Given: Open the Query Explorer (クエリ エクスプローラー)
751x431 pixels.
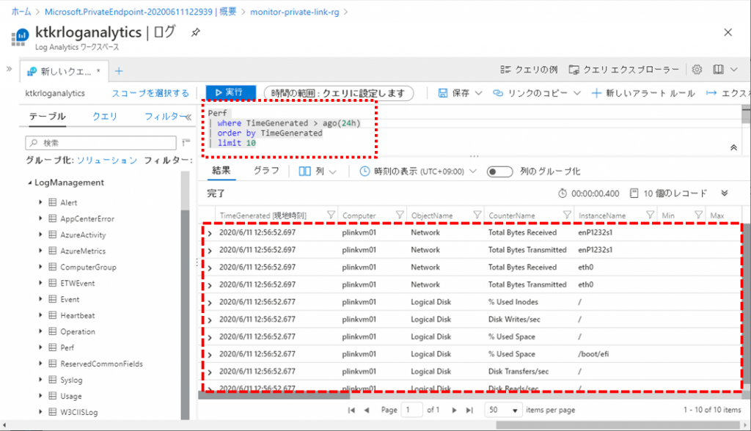Looking at the screenshot, I should 623,70.
